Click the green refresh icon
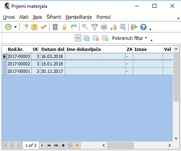 point(8,27)
